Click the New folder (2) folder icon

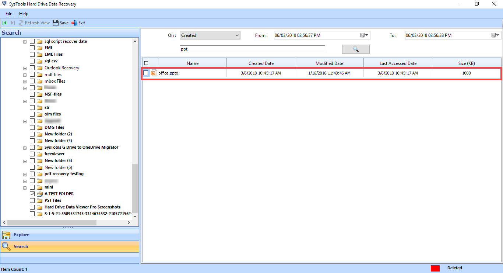tap(40, 134)
